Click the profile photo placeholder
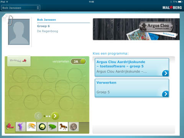 point(19,32)
